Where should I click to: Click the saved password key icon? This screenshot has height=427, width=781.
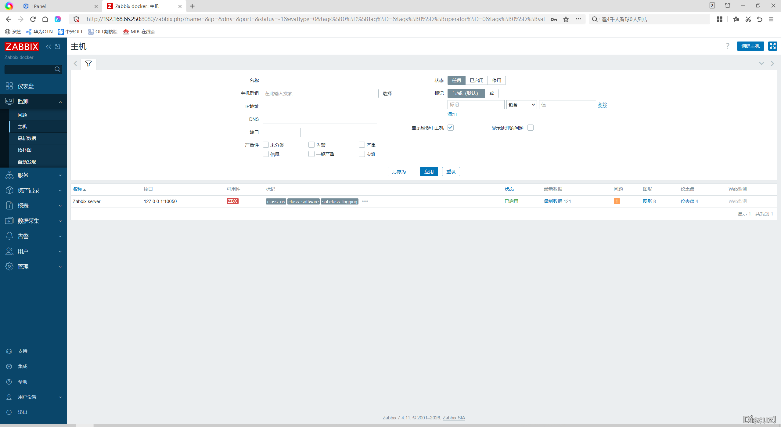coord(554,20)
